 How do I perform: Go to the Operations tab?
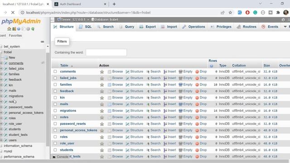tap(193, 27)
